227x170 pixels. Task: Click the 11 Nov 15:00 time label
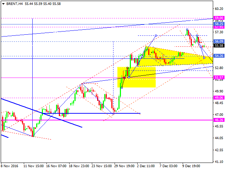click(34, 166)
